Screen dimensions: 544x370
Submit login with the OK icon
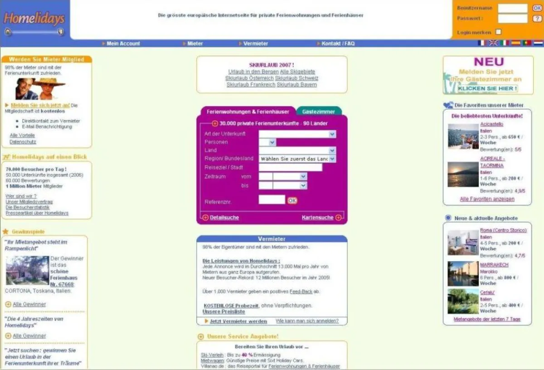click(x=537, y=8)
